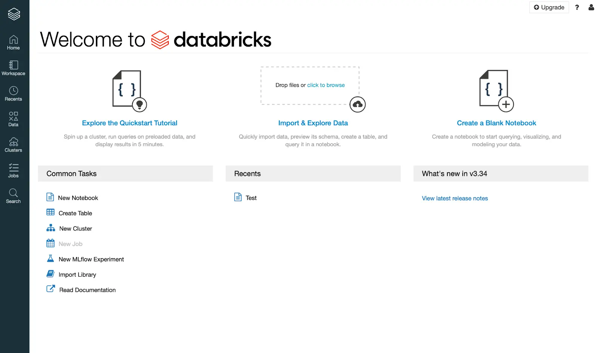Screen dimensions: 597x353
Task: Open Create a Blank Notebook link
Action: coord(496,123)
